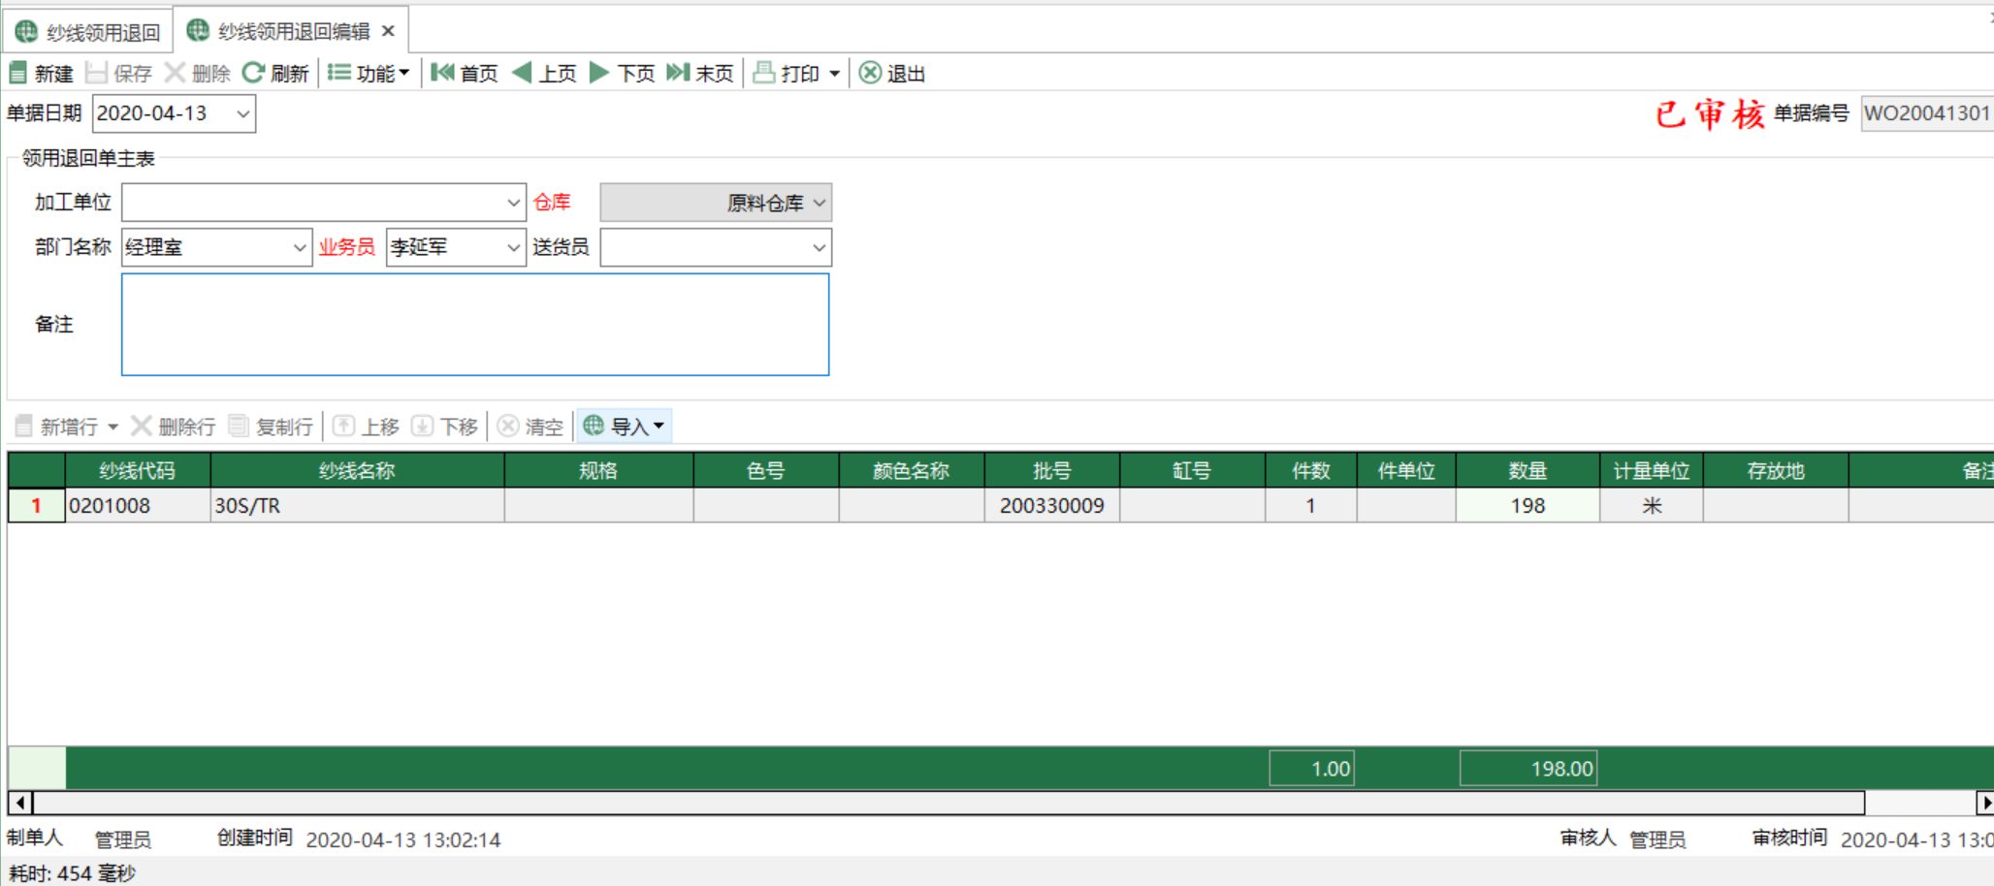The width and height of the screenshot is (1994, 886).
Task: Clear rows with 清空
Action: click(x=530, y=427)
